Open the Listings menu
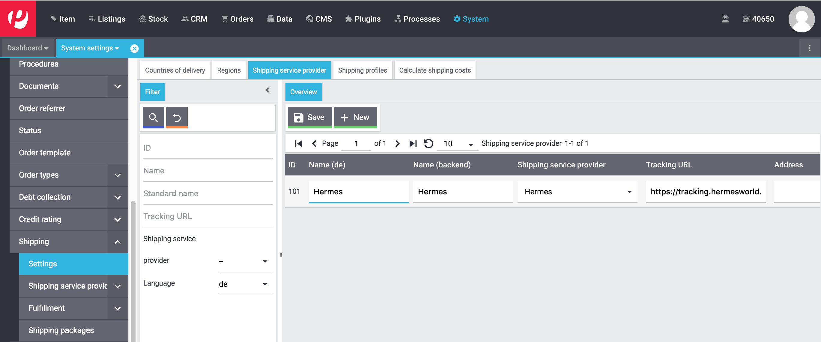This screenshot has height=342, width=821. [107, 19]
